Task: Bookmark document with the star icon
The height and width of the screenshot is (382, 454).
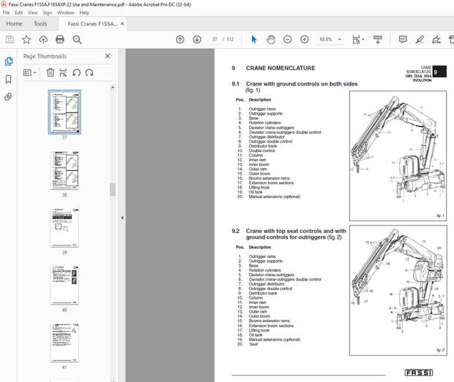Action: point(26,39)
